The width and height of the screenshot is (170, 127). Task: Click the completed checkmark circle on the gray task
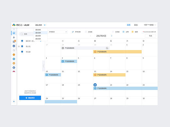click(x=107, y=48)
